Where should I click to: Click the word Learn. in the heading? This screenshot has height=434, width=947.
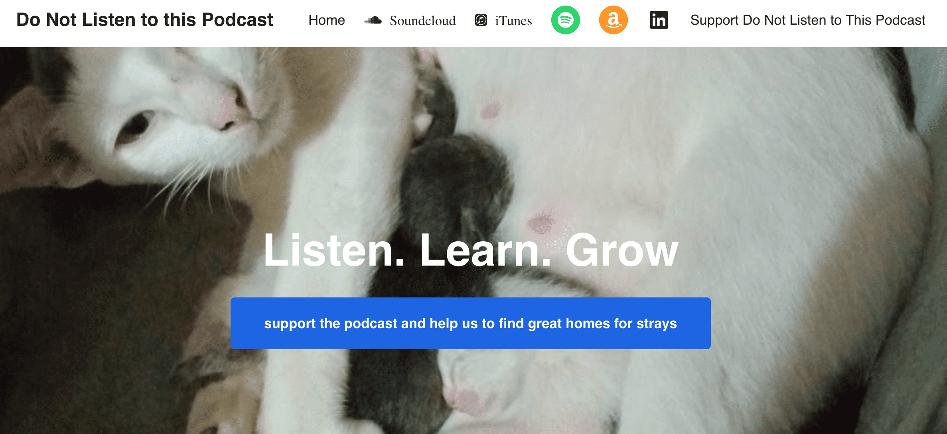coord(485,250)
